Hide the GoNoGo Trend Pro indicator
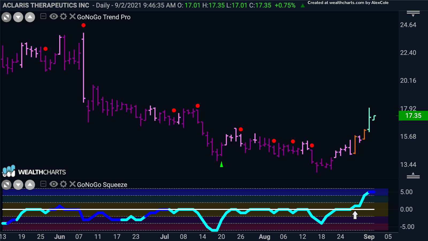 coord(53,17)
